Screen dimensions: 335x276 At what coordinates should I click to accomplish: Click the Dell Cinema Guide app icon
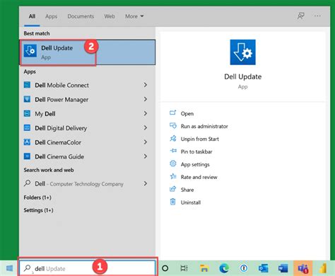[27, 156]
